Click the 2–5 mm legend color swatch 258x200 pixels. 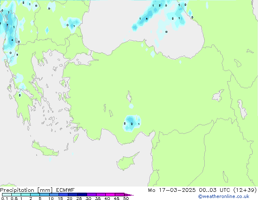click(35, 195)
